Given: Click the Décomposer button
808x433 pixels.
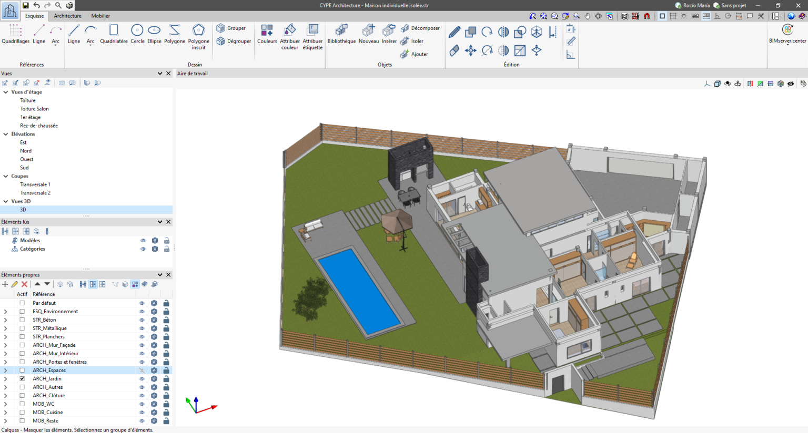Looking at the screenshot, I should pos(420,28).
